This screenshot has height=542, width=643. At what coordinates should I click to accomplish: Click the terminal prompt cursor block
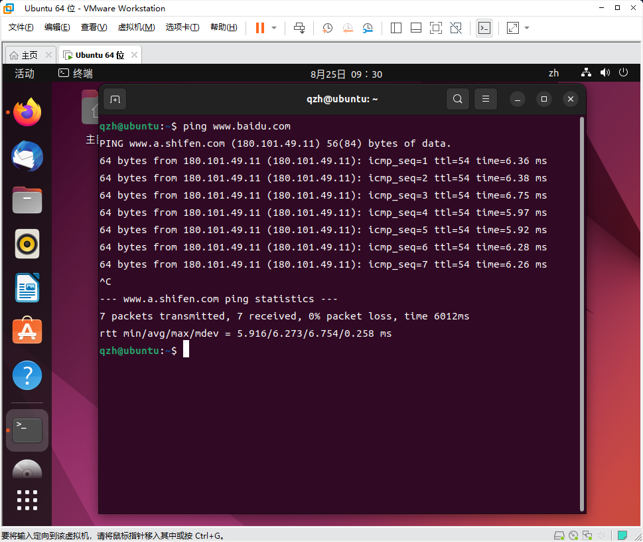click(186, 349)
